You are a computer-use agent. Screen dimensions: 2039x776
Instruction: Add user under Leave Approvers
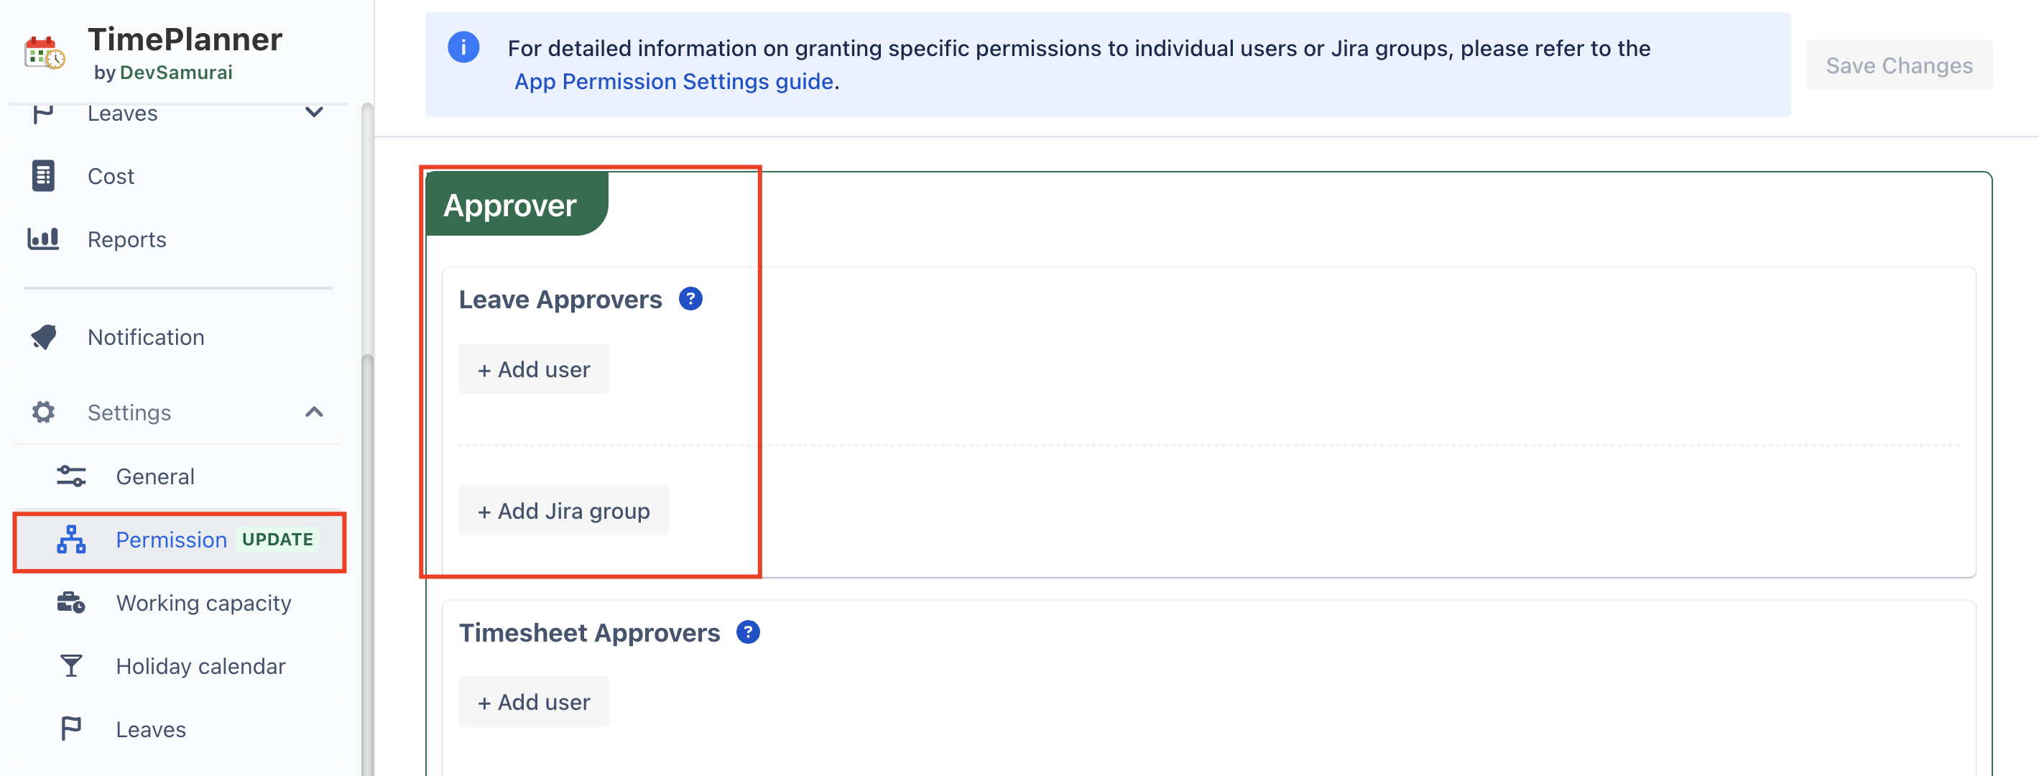[535, 369]
